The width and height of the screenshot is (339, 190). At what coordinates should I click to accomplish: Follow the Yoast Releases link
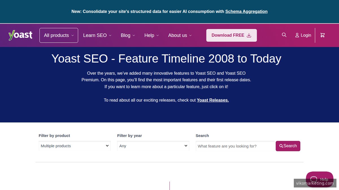212,100
